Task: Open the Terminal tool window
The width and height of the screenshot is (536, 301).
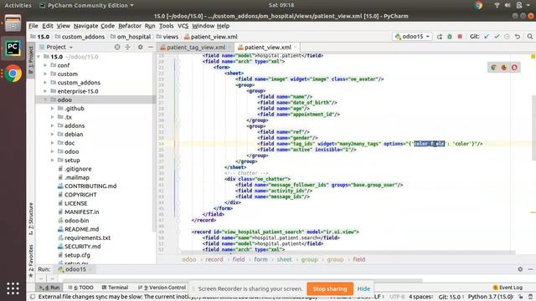Action: click(115, 288)
